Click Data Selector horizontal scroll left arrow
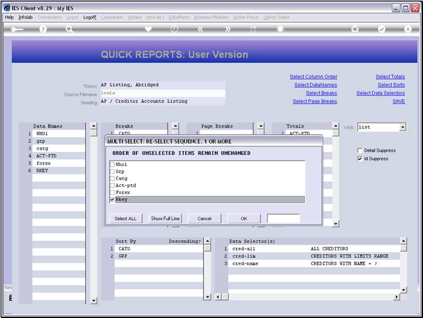The height and width of the screenshot is (318, 423). (x=218, y=297)
